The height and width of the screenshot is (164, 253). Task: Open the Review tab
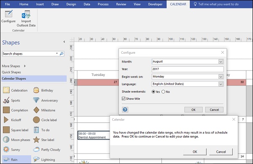click(121, 4)
